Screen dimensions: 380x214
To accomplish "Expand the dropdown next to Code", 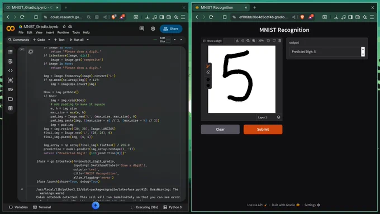I will 49,40.
